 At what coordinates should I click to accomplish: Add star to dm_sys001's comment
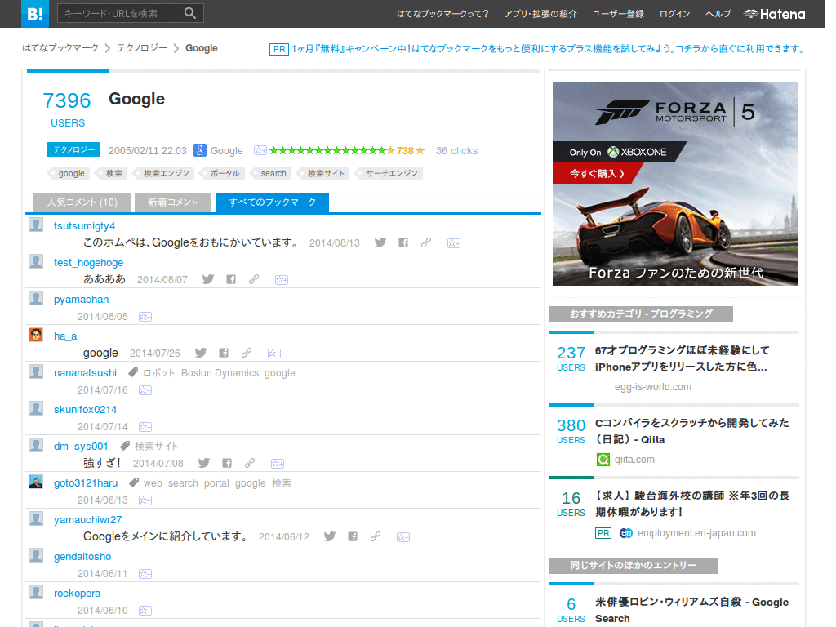tap(278, 464)
